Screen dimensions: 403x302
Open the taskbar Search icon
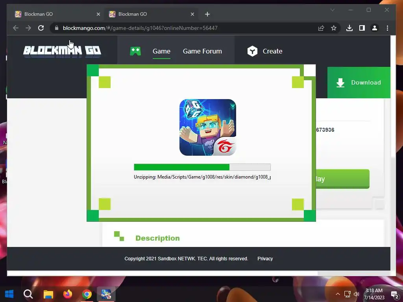click(28, 294)
